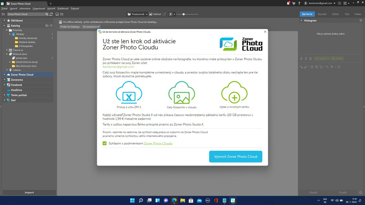
Task: Select the printscreen keyword item
Action: coord(21,58)
